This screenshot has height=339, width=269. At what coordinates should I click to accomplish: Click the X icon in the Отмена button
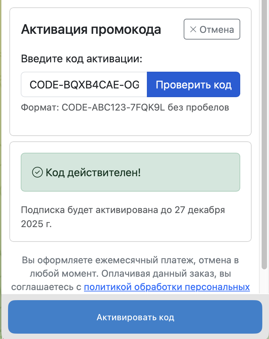(x=193, y=29)
